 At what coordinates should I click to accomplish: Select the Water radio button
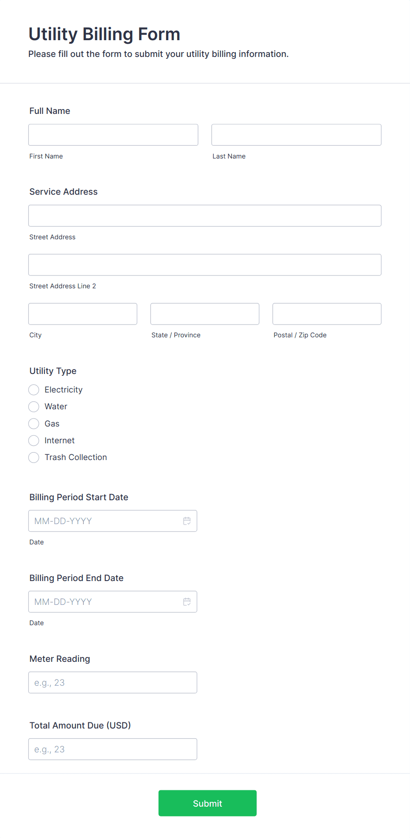(34, 407)
